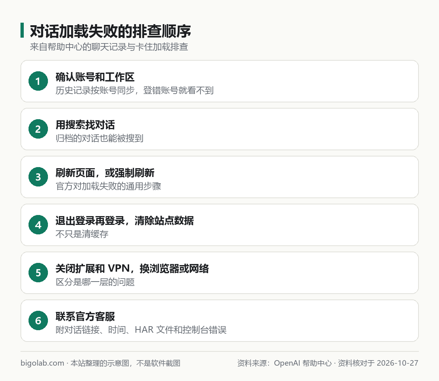
Task: Click the text 官方对加载失败的通用步骤
Action: pos(108,186)
